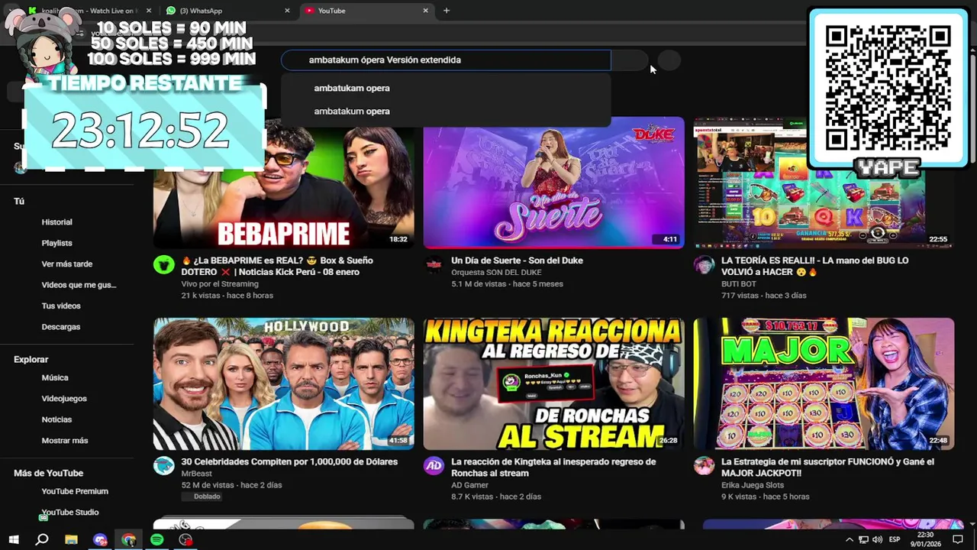Open Playlists in the sidebar
The image size is (977, 550).
[x=56, y=243]
